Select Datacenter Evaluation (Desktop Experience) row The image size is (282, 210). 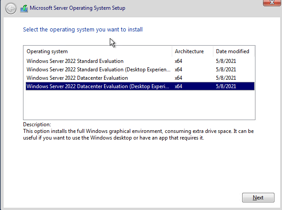140,86
